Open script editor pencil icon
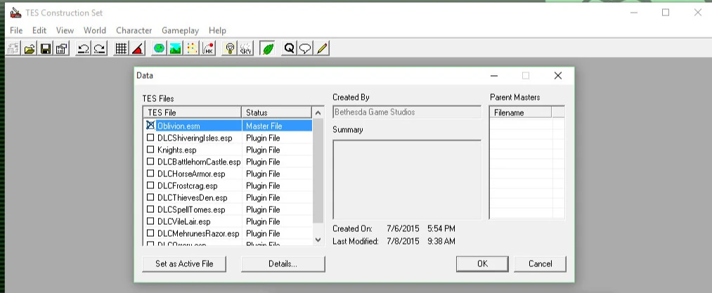The image size is (712, 293). click(x=321, y=48)
